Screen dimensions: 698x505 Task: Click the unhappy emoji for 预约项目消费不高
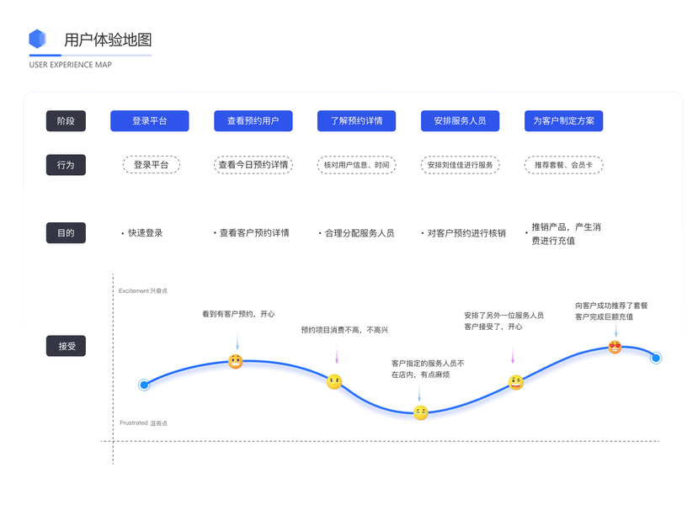click(x=334, y=382)
